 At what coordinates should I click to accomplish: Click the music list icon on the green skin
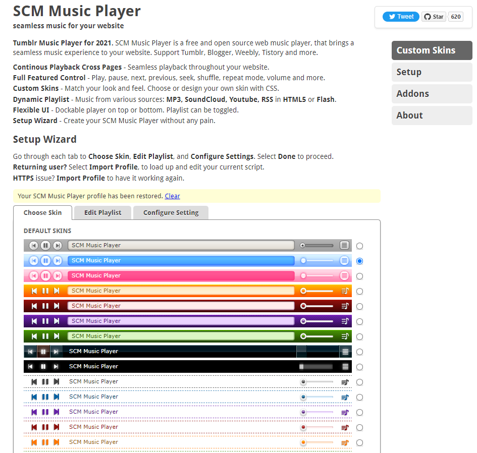pos(345,336)
